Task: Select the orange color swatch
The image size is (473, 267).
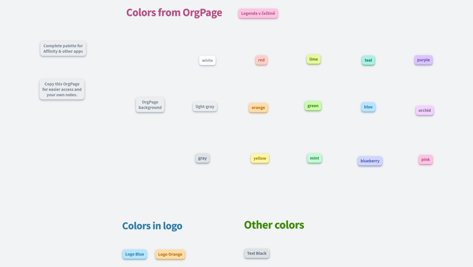Action: click(258, 107)
